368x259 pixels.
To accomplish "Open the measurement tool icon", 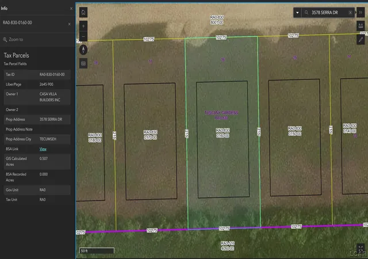I will (361, 26).
